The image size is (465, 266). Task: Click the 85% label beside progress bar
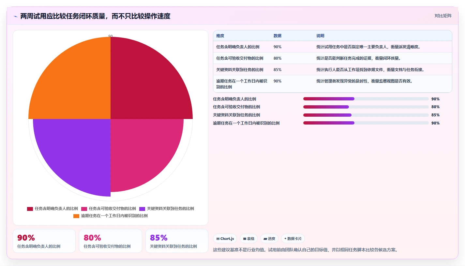coord(435,115)
